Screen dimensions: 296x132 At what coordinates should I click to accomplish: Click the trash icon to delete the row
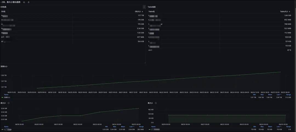pos(29,2)
